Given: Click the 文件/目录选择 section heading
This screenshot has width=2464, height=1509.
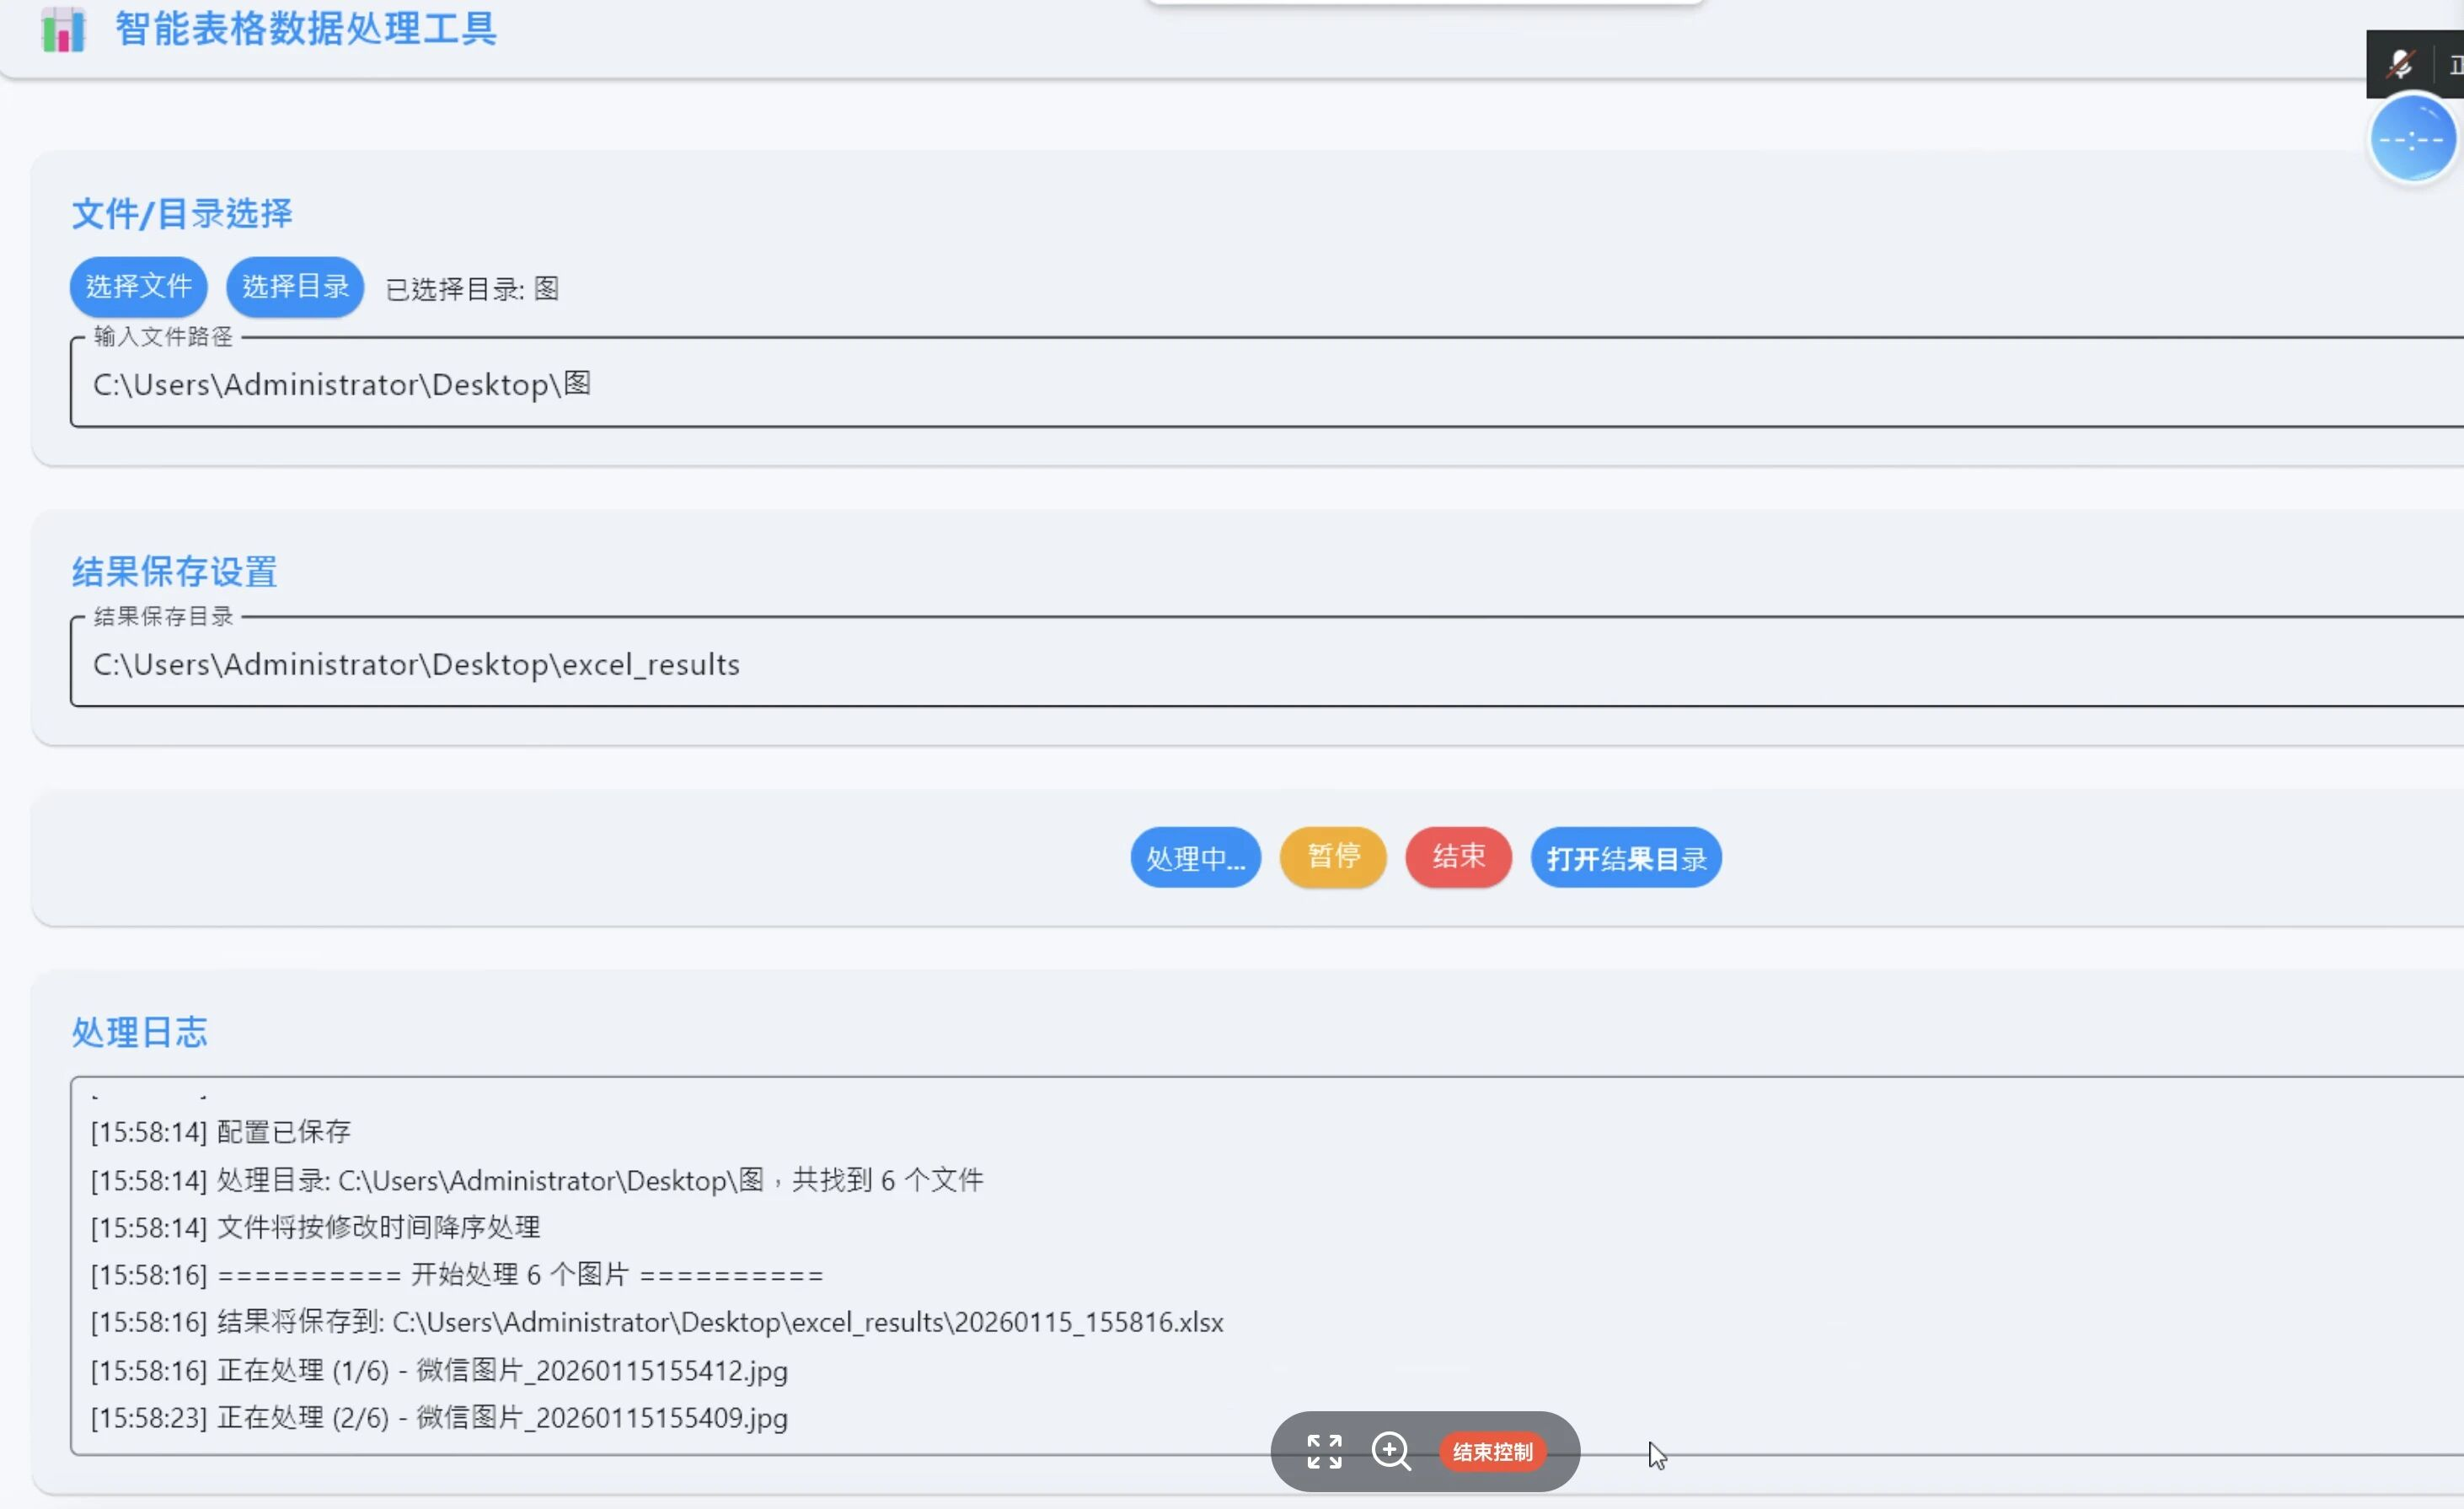Looking at the screenshot, I should [182, 214].
